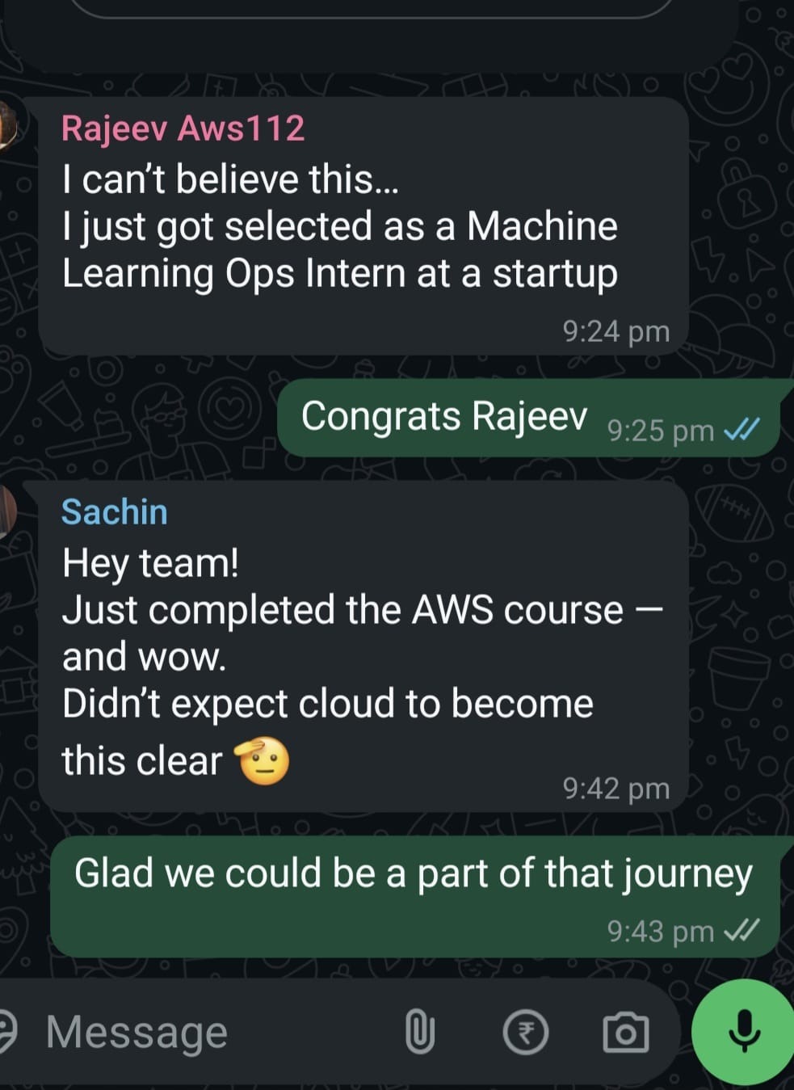This screenshot has height=1090, width=794.
Task: Select the Congrats Rajeev message bubble
Action: point(528,418)
